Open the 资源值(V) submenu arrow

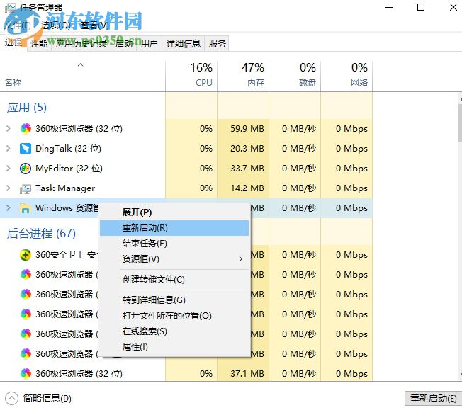coord(240,259)
